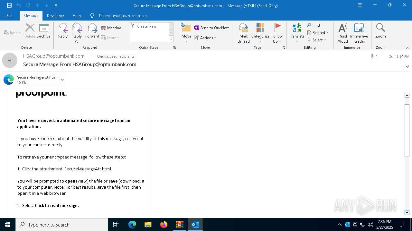Forward this message

[x=92, y=31]
